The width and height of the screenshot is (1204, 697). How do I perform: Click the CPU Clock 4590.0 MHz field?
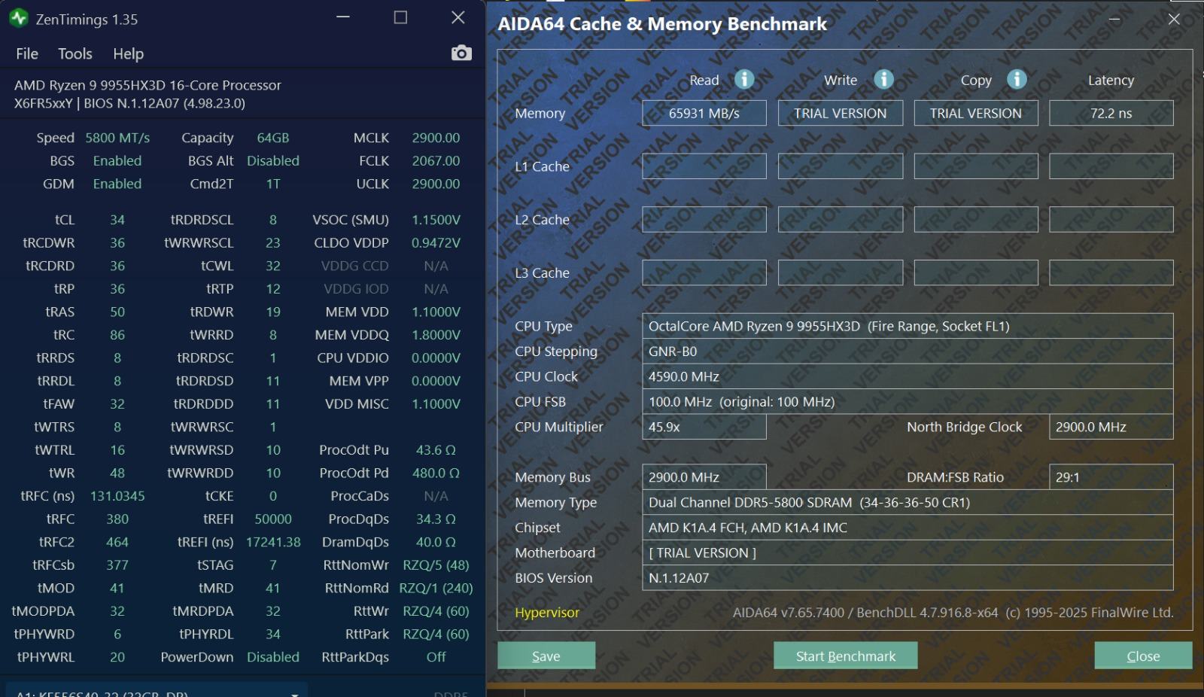[x=908, y=376]
